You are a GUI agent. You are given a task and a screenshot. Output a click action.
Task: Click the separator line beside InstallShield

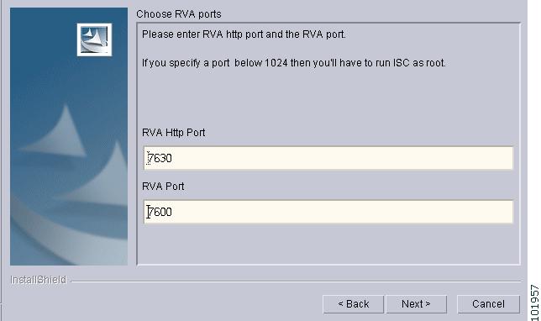coord(296,282)
